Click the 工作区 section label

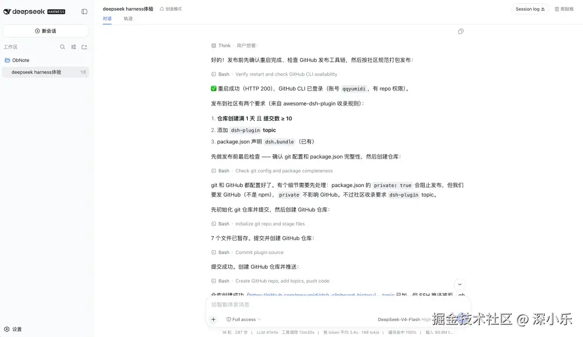tap(10, 47)
